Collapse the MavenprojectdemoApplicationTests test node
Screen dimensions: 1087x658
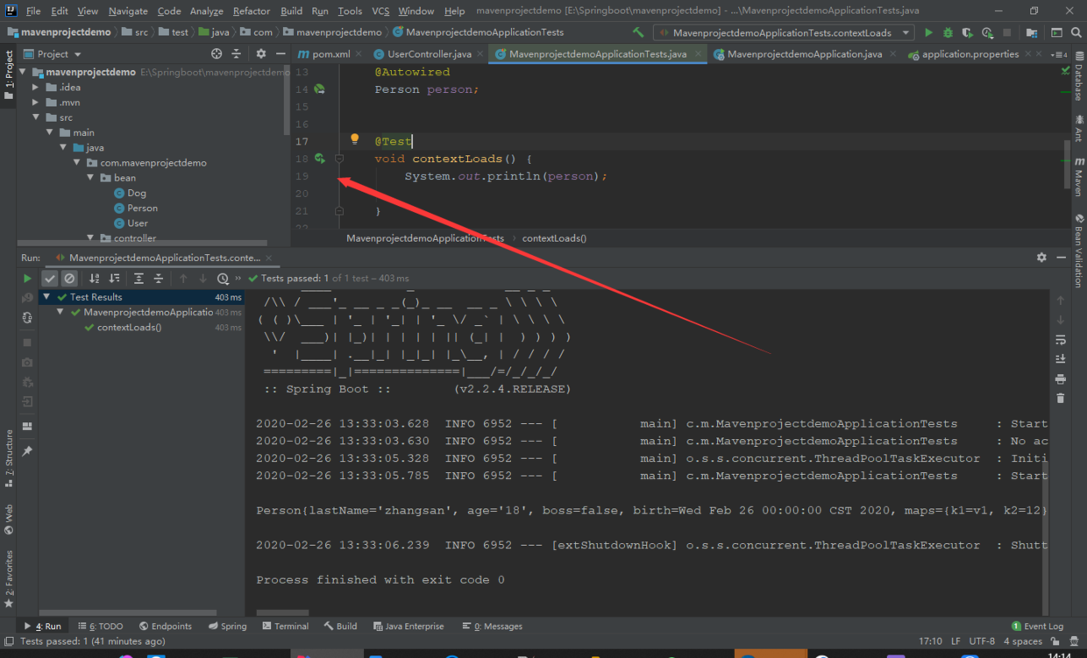click(x=60, y=312)
